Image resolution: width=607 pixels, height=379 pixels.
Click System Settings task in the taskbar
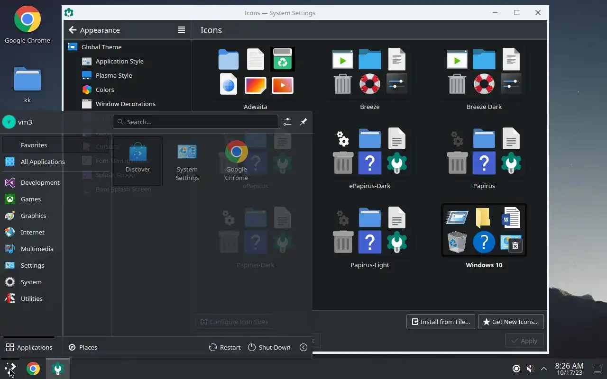[x=58, y=369]
